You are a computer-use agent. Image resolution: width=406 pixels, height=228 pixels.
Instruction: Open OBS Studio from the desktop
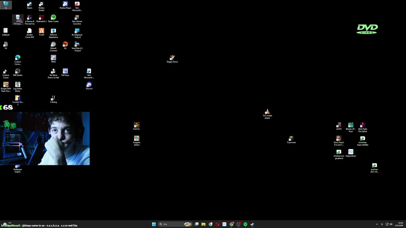coord(18,73)
